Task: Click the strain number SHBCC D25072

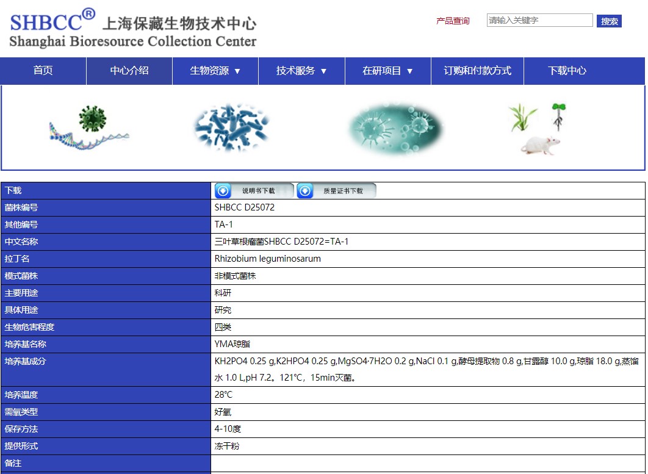Action: 244,207
